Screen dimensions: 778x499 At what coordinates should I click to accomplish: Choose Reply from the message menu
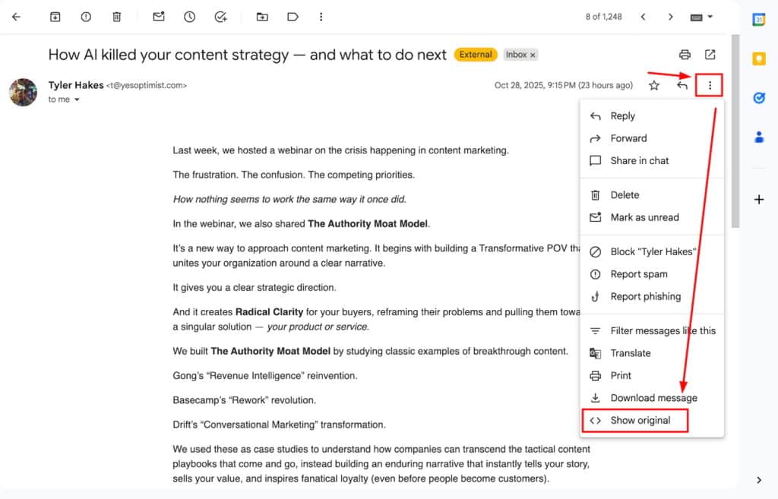pos(651,116)
